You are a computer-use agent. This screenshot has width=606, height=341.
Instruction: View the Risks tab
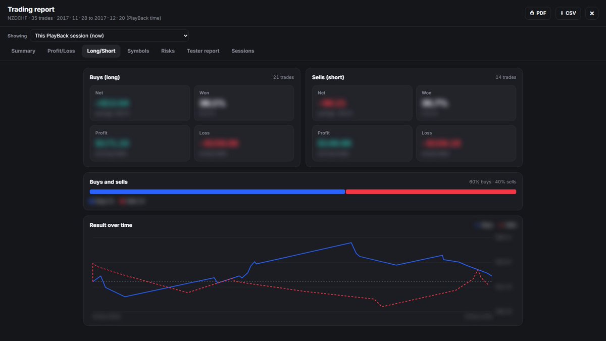pyautogui.click(x=168, y=51)
